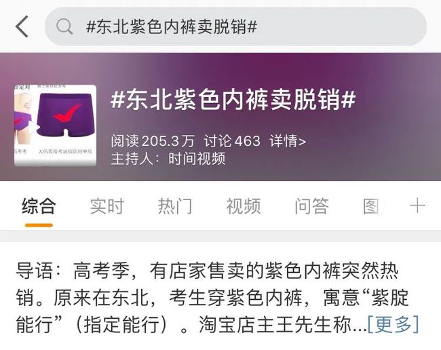Click the topic title #东北紫色内裤卖脱销#

233,100
